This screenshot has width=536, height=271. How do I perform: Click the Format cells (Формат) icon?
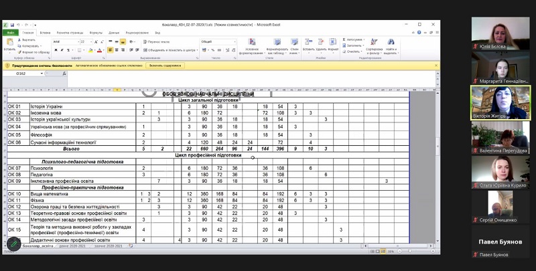click(333, 42)
